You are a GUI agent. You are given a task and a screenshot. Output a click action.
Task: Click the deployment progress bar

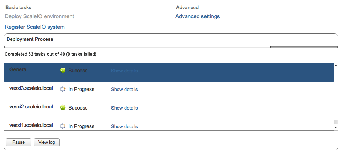[171, 47]
